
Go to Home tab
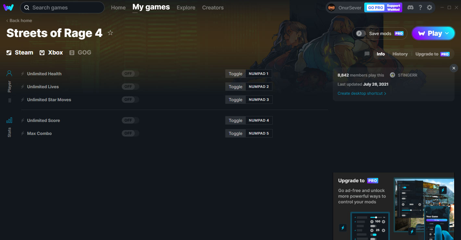(118, 7)
